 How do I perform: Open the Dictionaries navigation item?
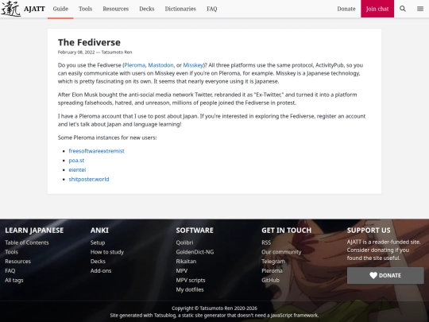(x=180, y=9)
